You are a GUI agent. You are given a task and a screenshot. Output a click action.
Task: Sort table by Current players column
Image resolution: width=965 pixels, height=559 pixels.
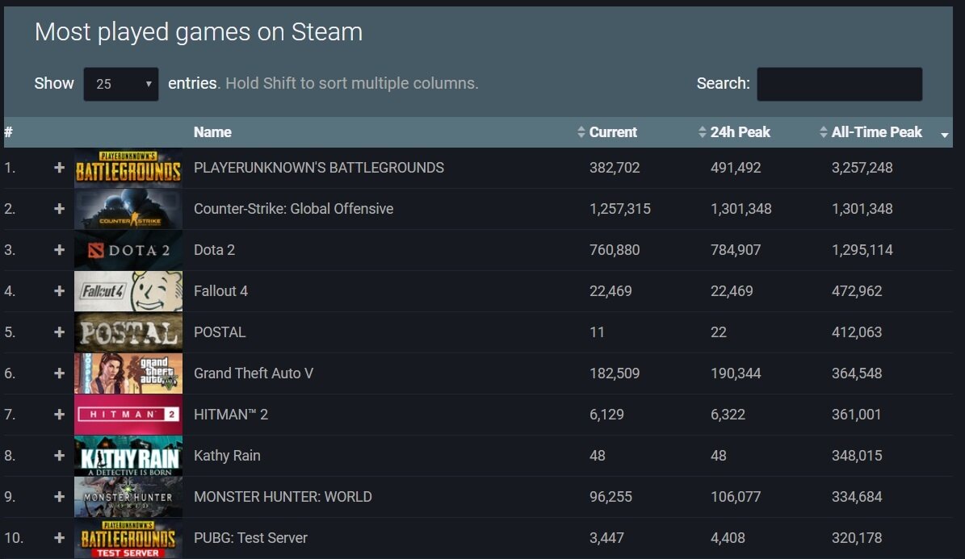pos(612,132)
